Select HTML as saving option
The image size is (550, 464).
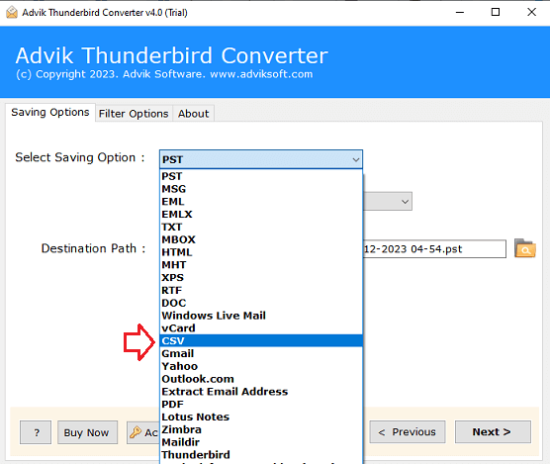point(261,252)
